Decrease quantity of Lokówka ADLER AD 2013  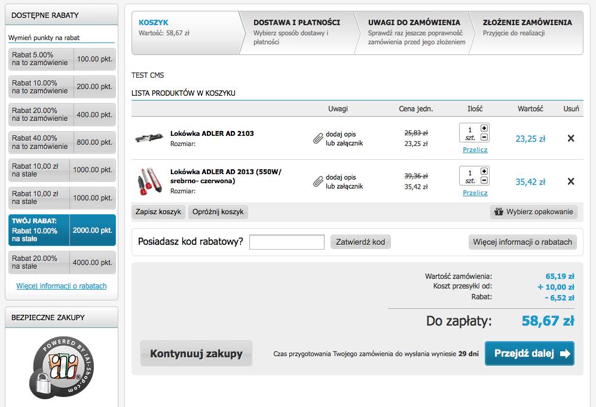(x=484, y=180)
